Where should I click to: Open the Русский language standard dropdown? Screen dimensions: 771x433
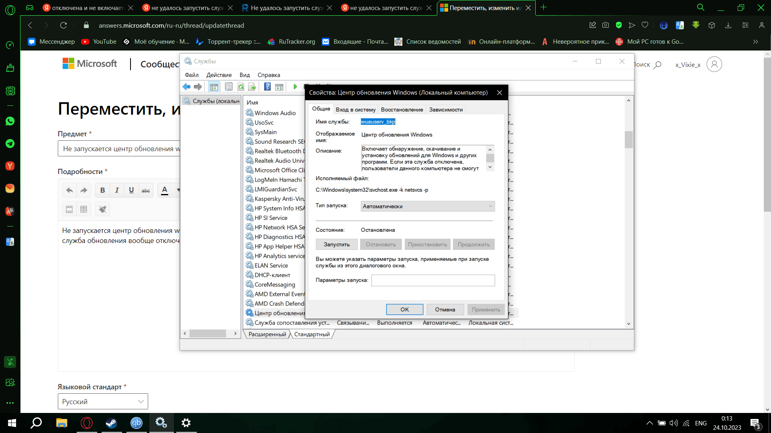(103, 401)
